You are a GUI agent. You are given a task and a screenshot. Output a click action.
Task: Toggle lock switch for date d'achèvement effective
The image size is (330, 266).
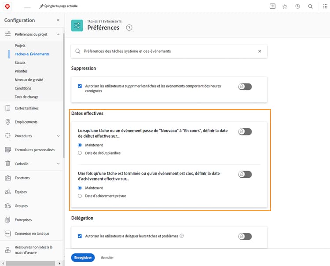(x=245, y=174)
